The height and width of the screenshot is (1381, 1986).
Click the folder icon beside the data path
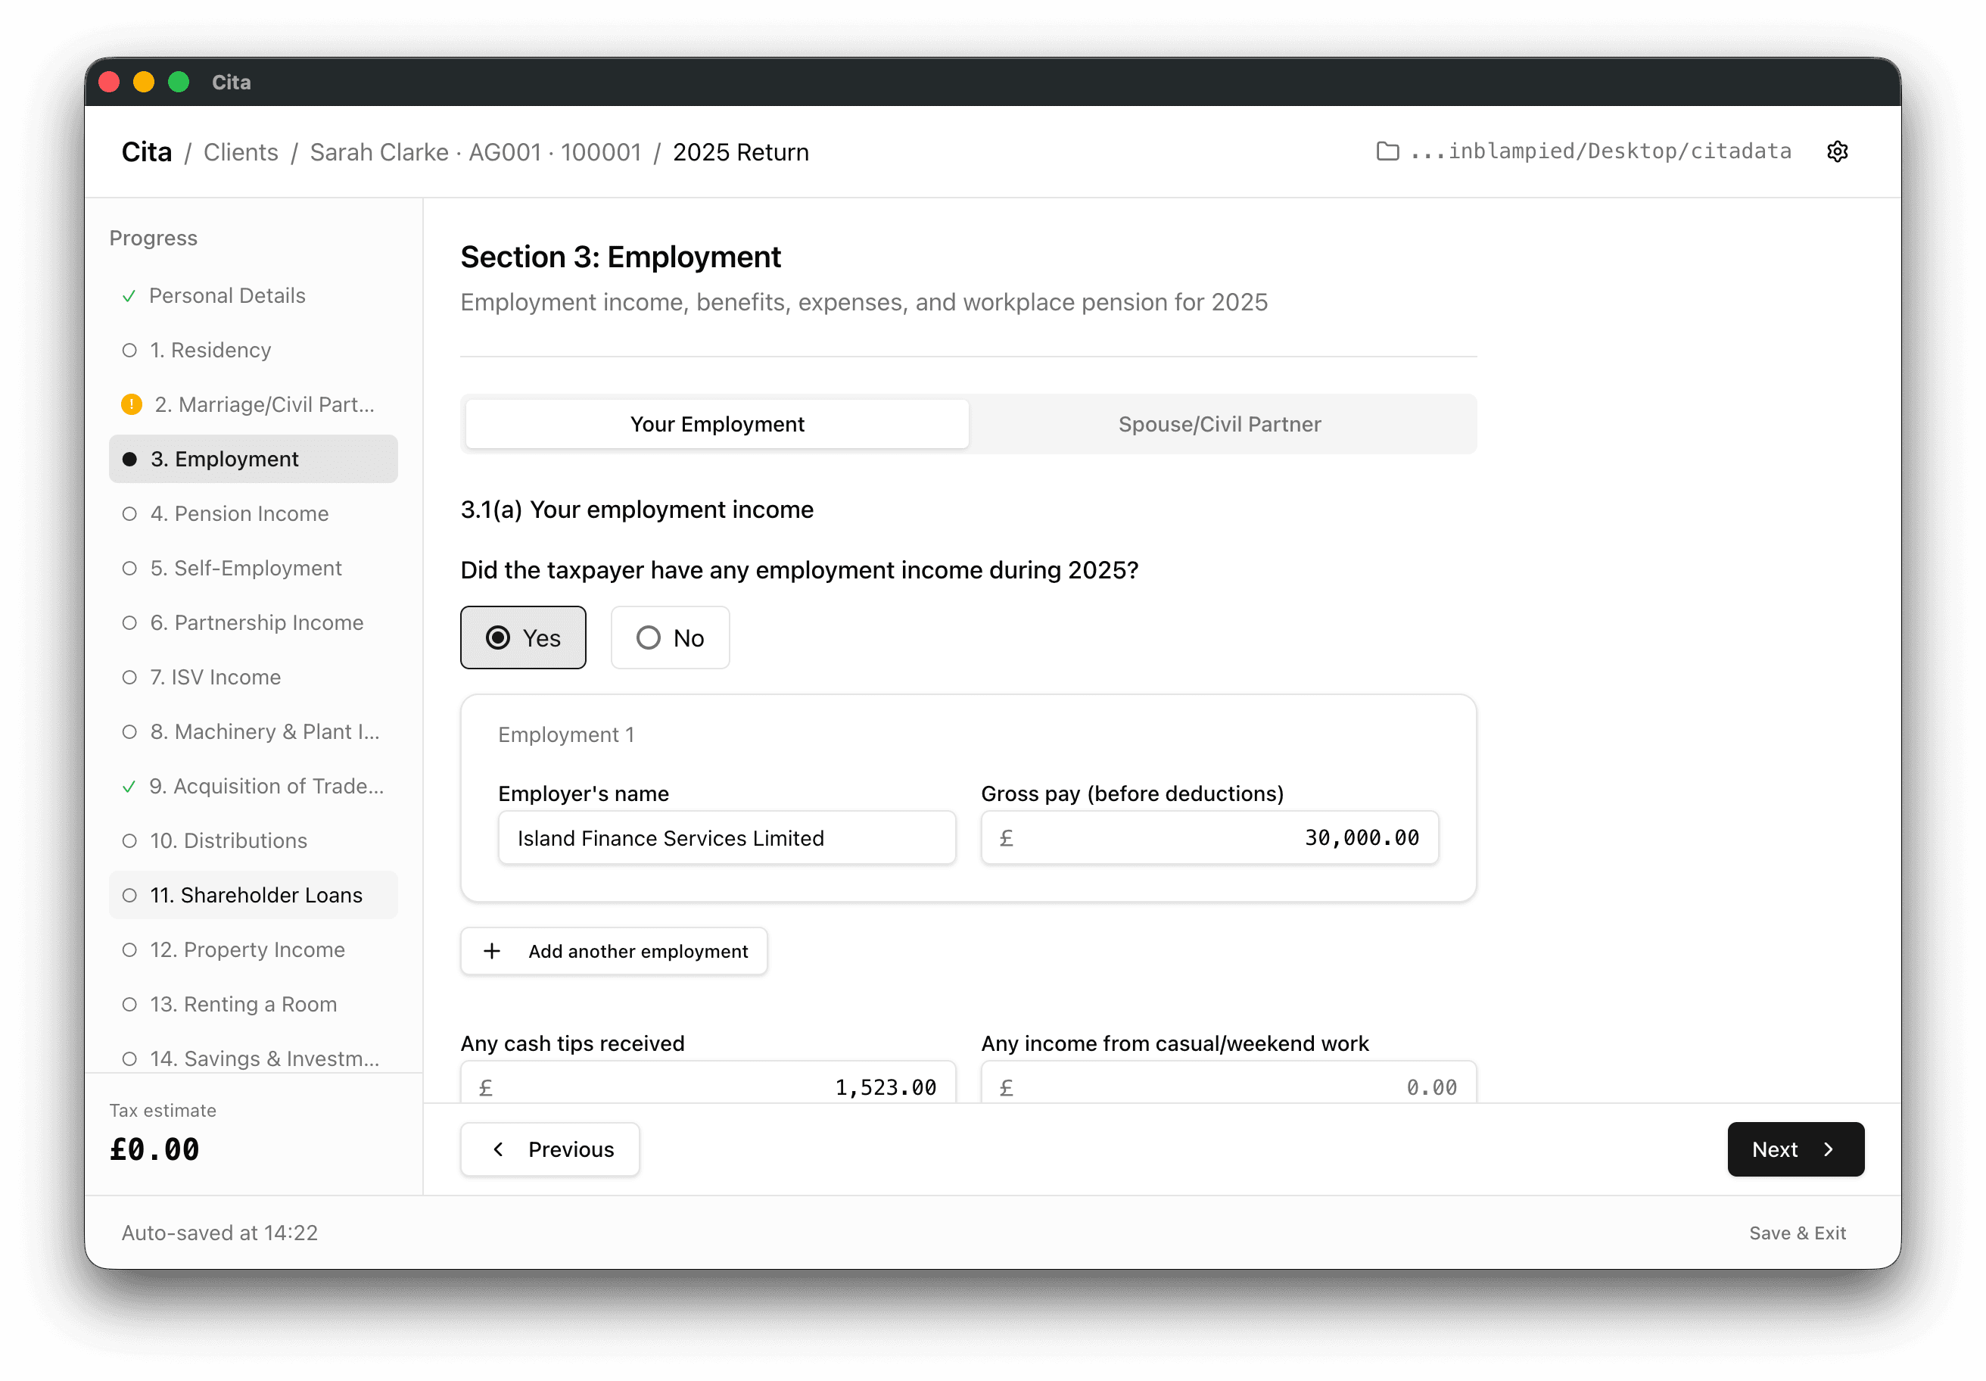pos(1387,151)
